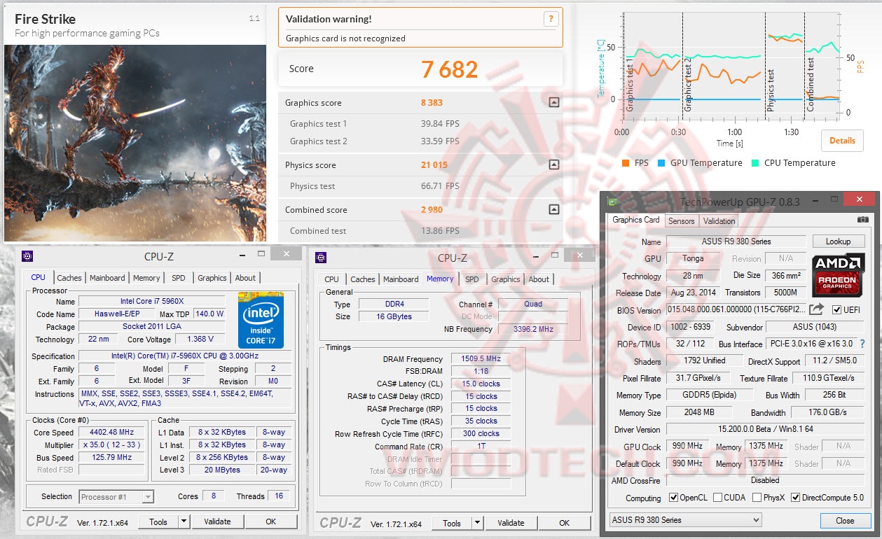Click the Physics score value 21 015

[434, 165]
